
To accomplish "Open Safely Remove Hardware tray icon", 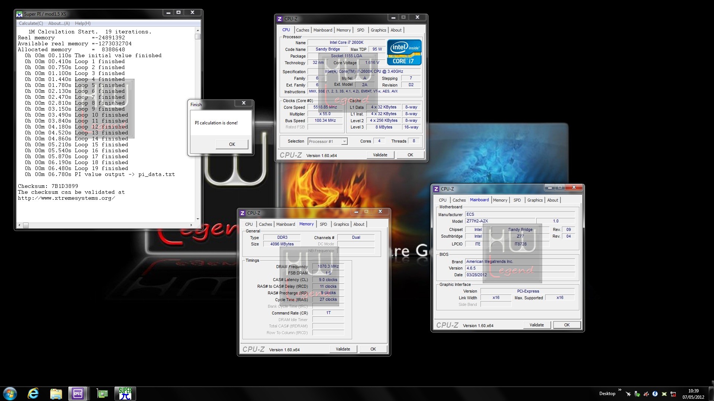I will click(637, 394).
